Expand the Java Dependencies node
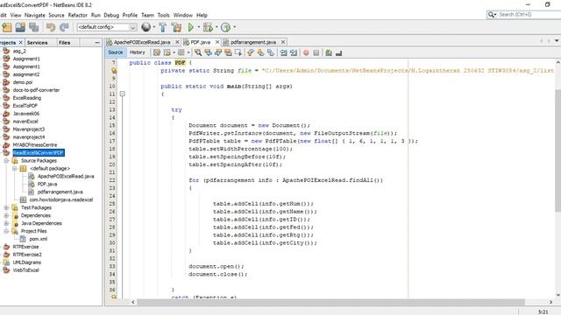The width and height of the screenshot is (561, 315). pyautogui.click(x=6, y=223)
